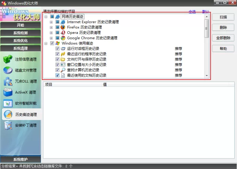Uncheck the Windows 使用痕迹 checkbox
This screenshot has width=237, height=169.
click(x=52, y=43)
